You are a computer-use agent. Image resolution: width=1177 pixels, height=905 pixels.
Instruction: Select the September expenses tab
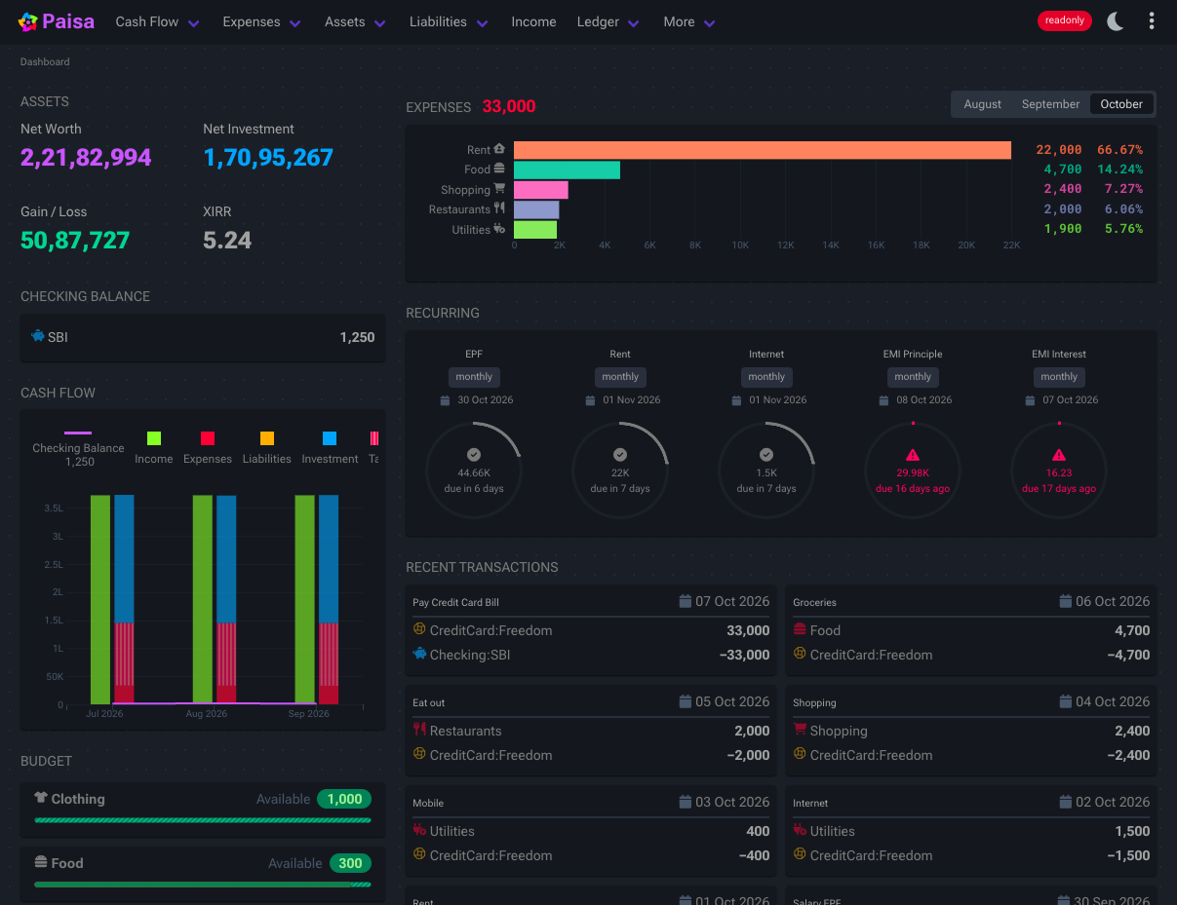[1050, 104]
